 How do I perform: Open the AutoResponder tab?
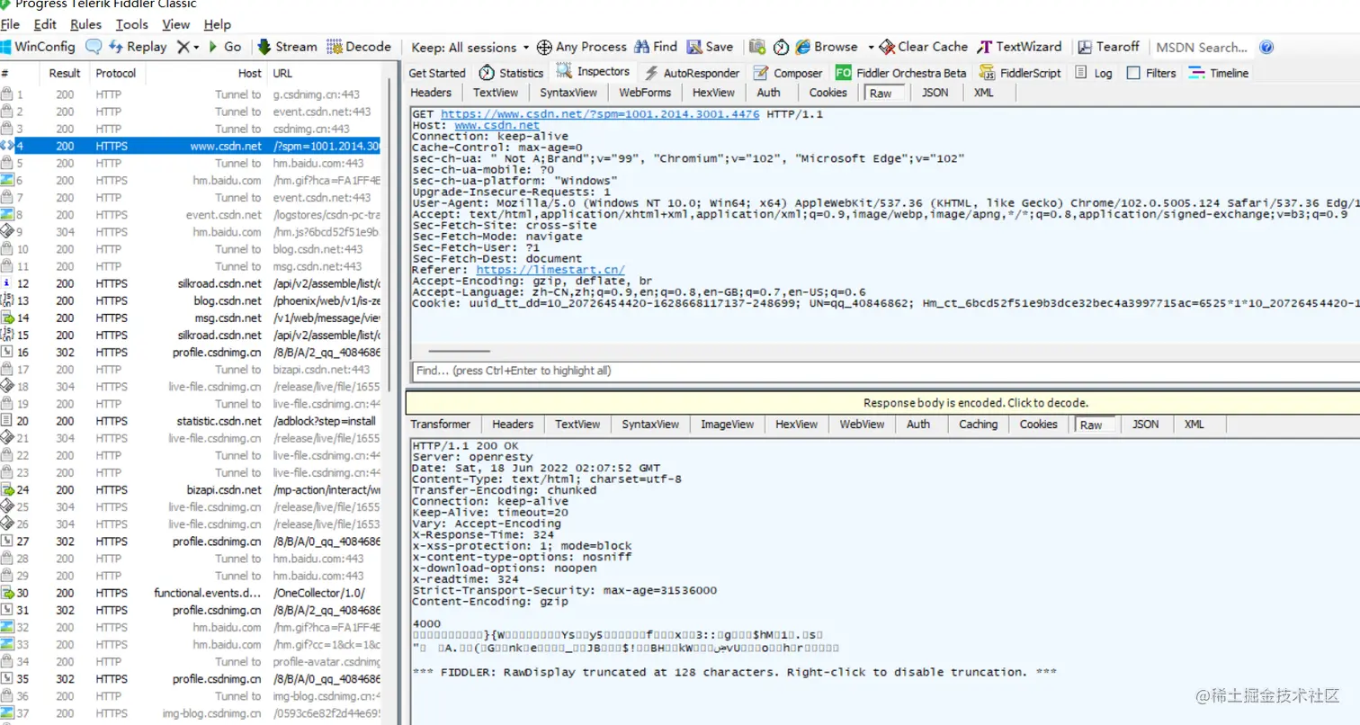pos(691,73)
